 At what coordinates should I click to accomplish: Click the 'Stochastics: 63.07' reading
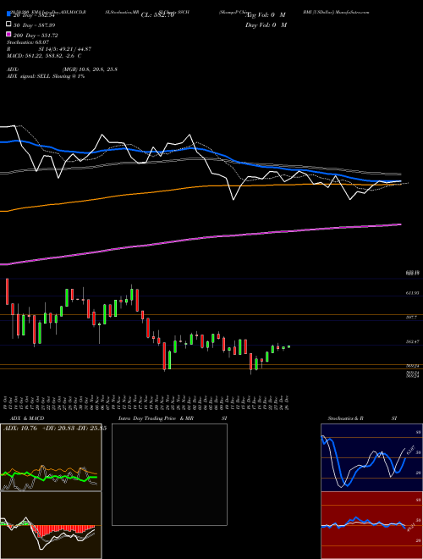point(28,42)
